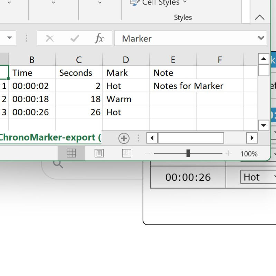Open Insert Function fx dialog
The width and height of the screenshot is (276, 276).
coord(99,39)
